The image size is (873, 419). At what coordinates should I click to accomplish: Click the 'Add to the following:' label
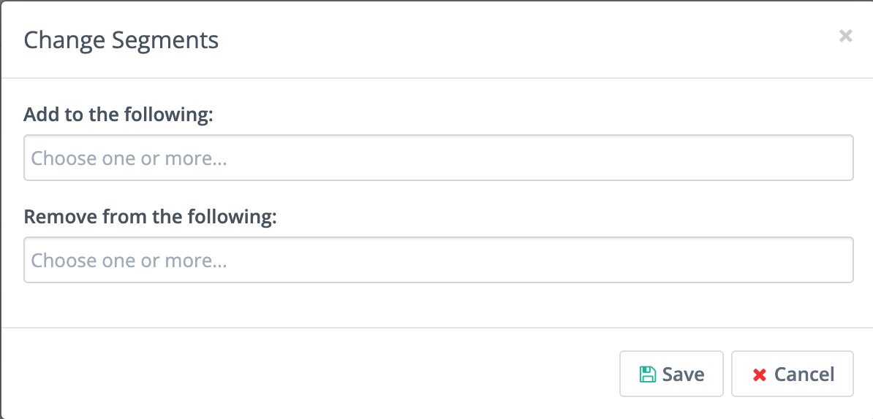118,115
